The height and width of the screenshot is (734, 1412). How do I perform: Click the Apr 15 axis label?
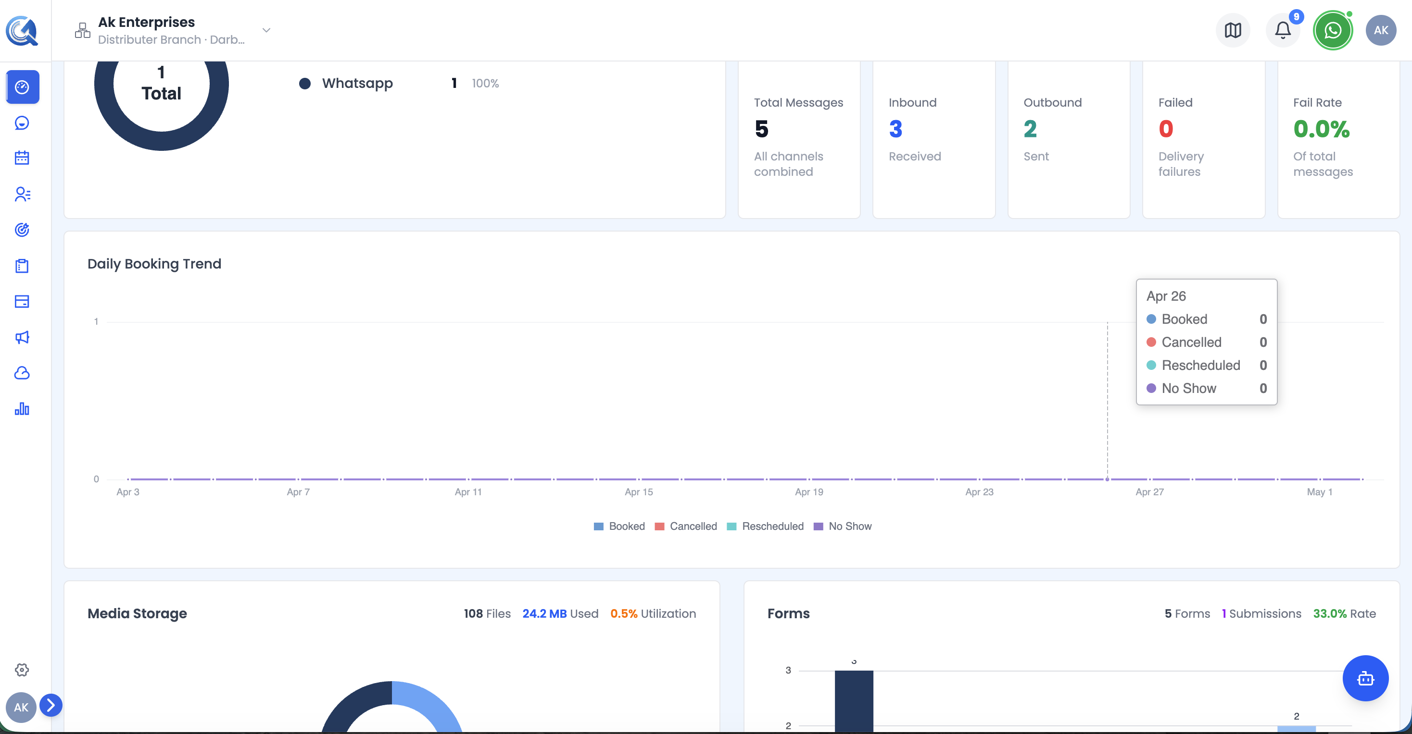click(639, 491)
